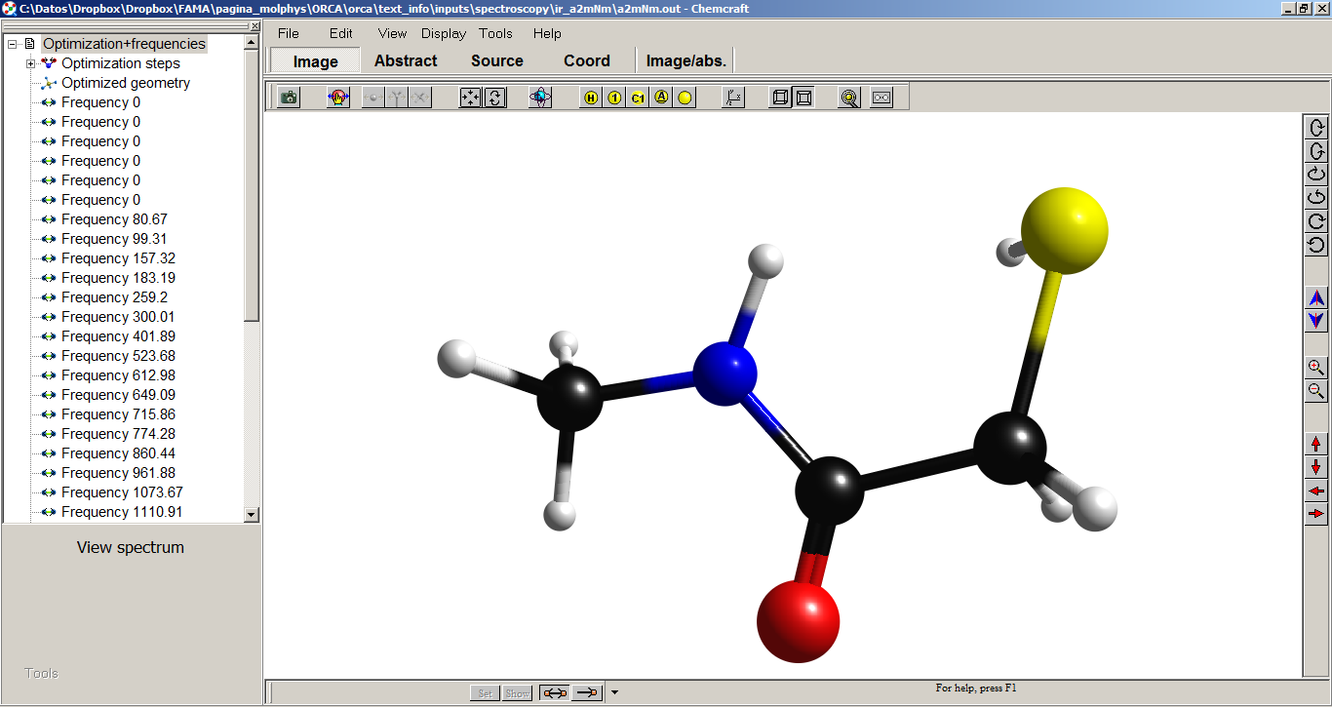Select the hand drag-atoms tool icon
This screenshot has height=708, width=1332.
point(338,98)
